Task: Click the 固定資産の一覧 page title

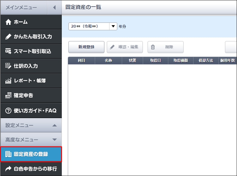Action: coord(83,7)
